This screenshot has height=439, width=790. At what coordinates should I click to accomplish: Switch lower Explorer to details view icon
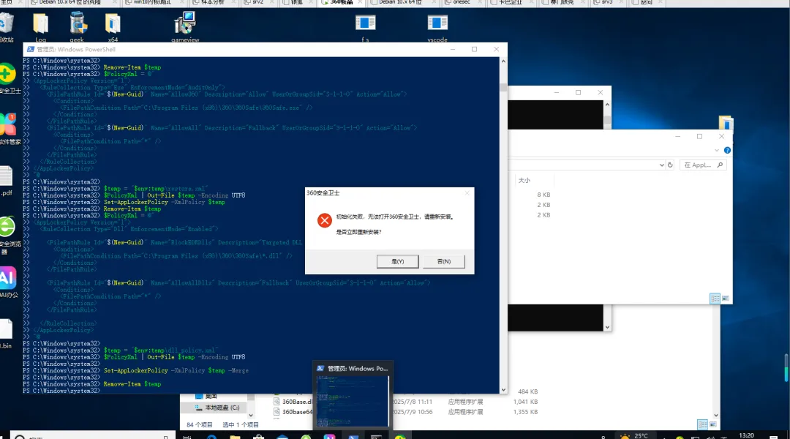tap(702, 424)
